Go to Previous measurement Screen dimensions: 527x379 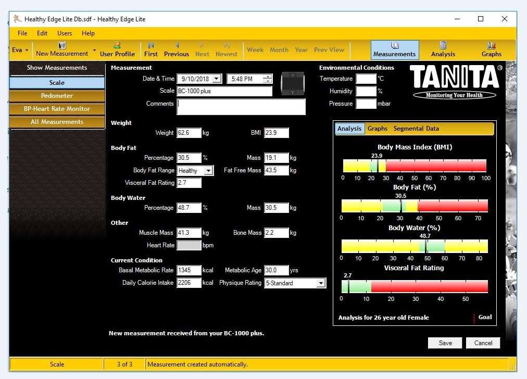[x=177, y=49]
